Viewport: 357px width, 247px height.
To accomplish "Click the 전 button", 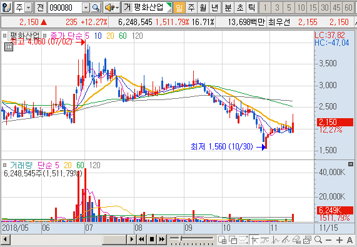I will 41,8.
